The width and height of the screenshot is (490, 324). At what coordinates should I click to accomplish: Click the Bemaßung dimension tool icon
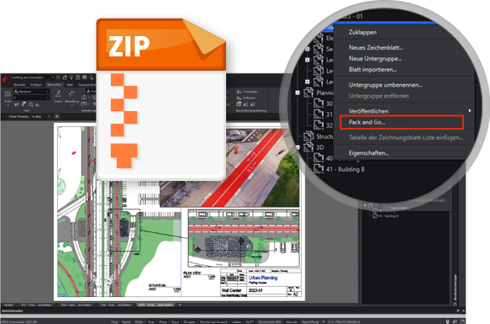(x=72, y=93)
